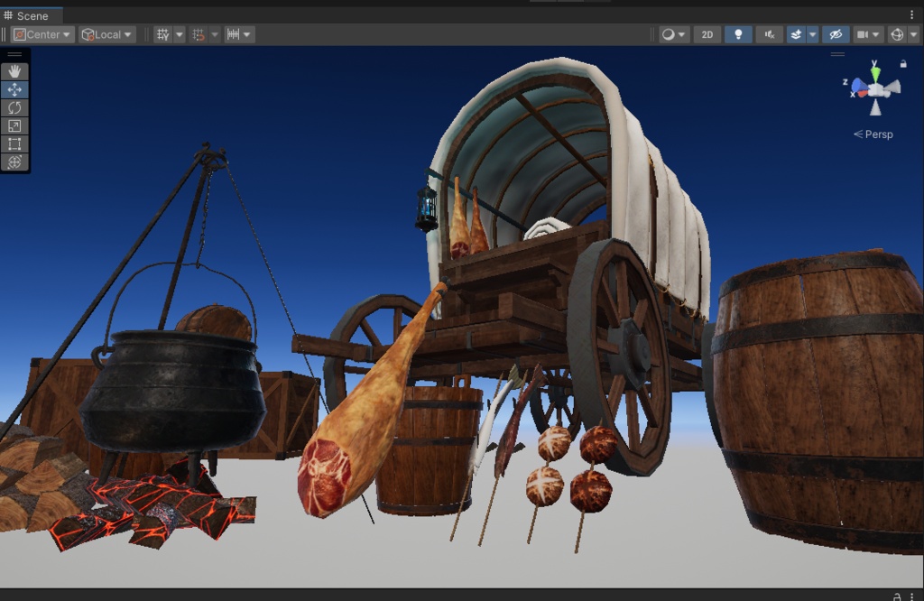Click green Y axis cone on gizmo
The image size is (924, 601).
tap(875, 72)
